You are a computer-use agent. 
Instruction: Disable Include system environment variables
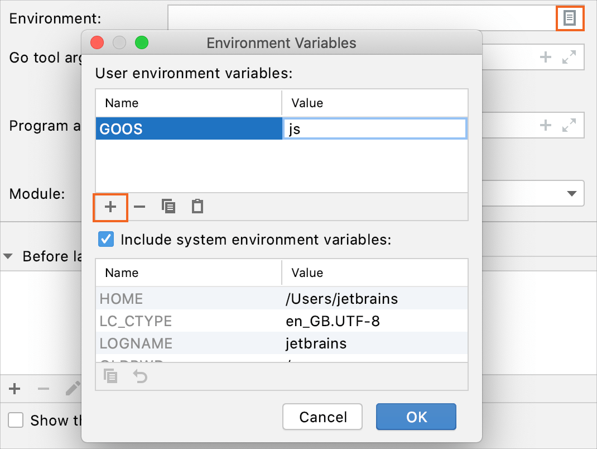pyautogui.click(x=104, y=240)
